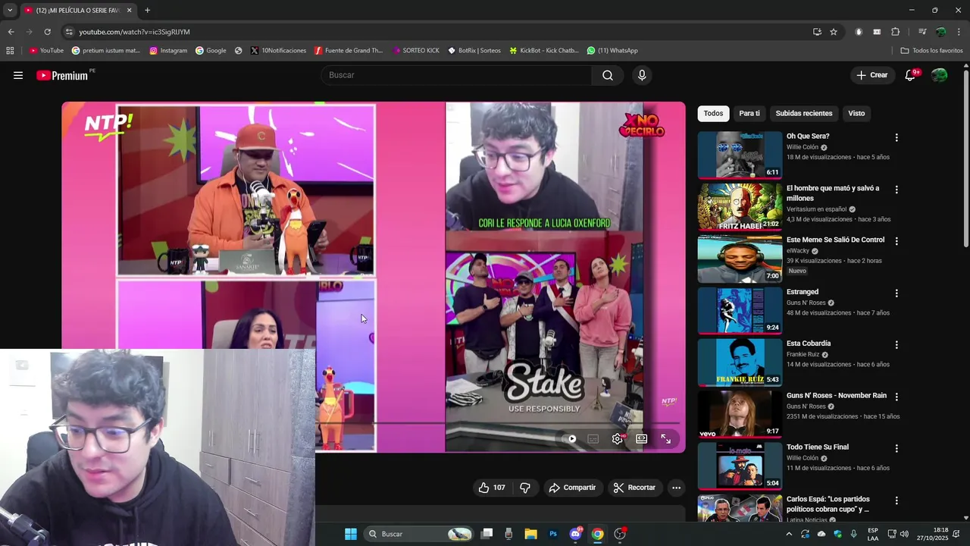Open the BotRix | Sorteos bookmark
This screenshot has height=546, width=970.
[x=474, y=51]
